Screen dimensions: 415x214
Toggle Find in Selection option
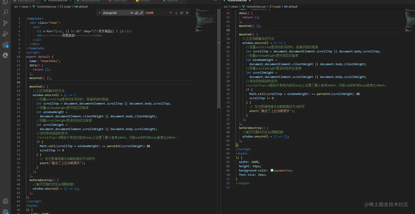182,13
